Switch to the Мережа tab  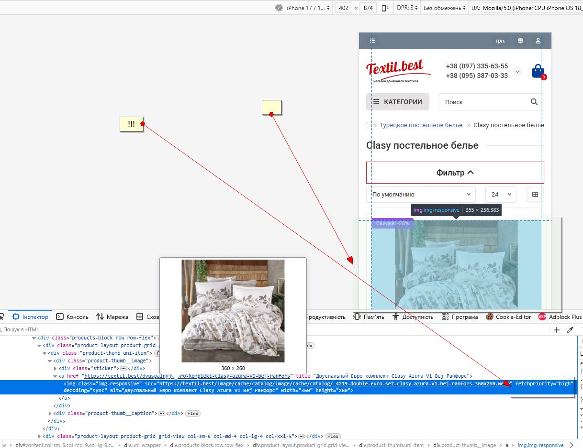tap(112, 317)
